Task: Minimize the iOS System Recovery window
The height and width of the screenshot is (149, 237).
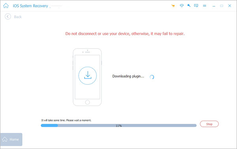Action: tap(214, 6)
